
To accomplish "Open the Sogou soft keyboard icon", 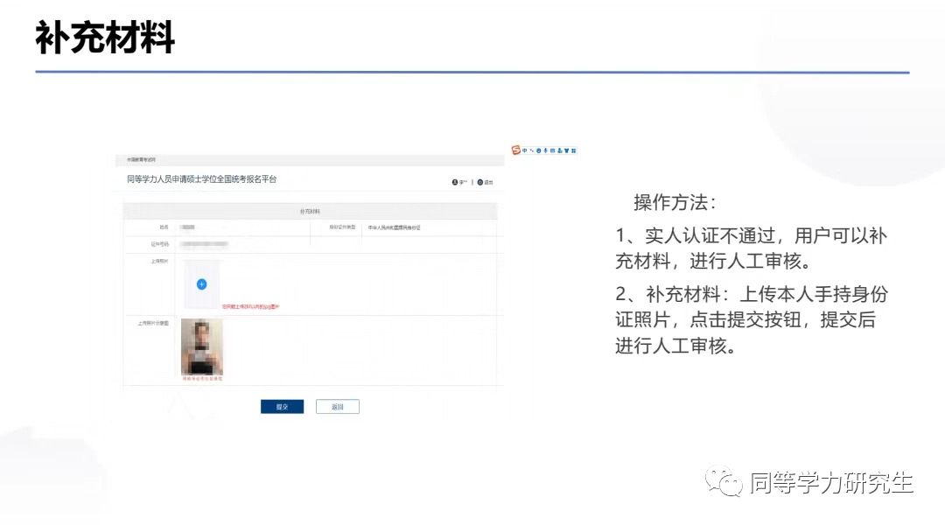I will (552, 150).
